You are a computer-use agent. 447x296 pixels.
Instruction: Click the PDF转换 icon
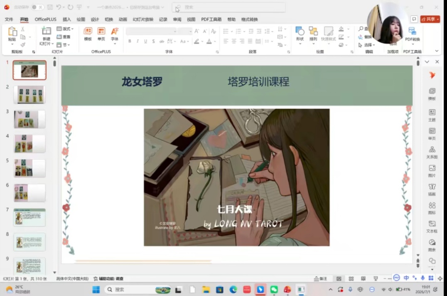[x=412, y=31]
